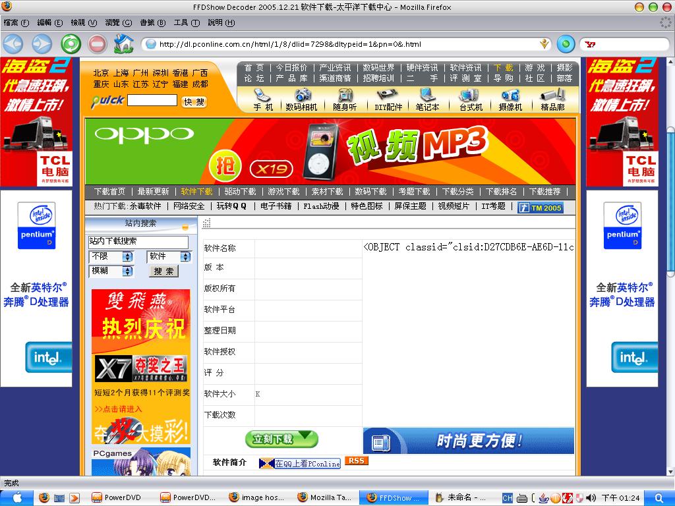Switch to the 驱动下载 tab
675x506 pixels.
(240, 192)
